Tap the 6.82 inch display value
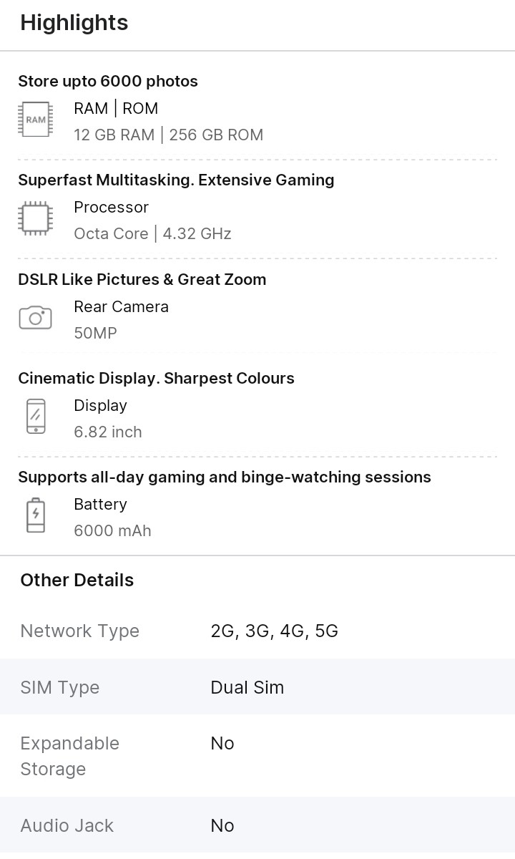Image resolution: width=515 pixels, height=859 pixels. click(x=108, y=432)
